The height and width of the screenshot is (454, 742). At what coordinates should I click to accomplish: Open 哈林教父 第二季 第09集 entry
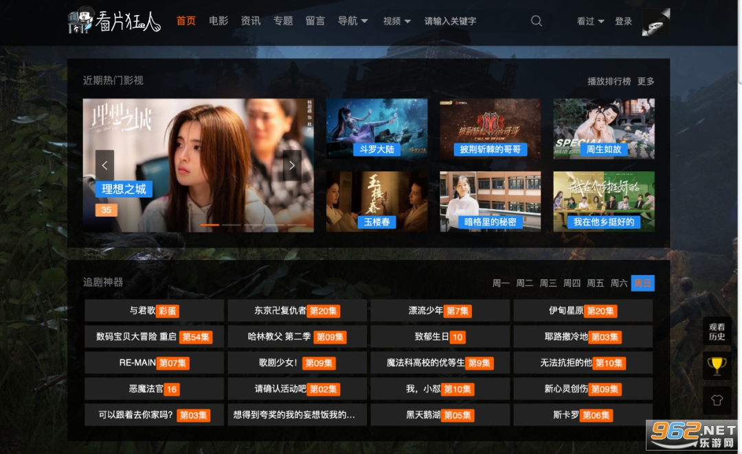point(297,337)
